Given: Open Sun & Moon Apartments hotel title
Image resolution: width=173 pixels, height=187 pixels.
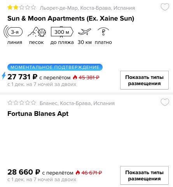Looking at the screenshot, I should 71,18.
